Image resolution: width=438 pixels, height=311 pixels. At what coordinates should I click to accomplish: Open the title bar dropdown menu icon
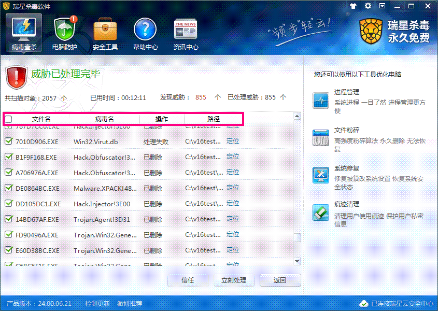pyautogui.click(x=383, y=6)
